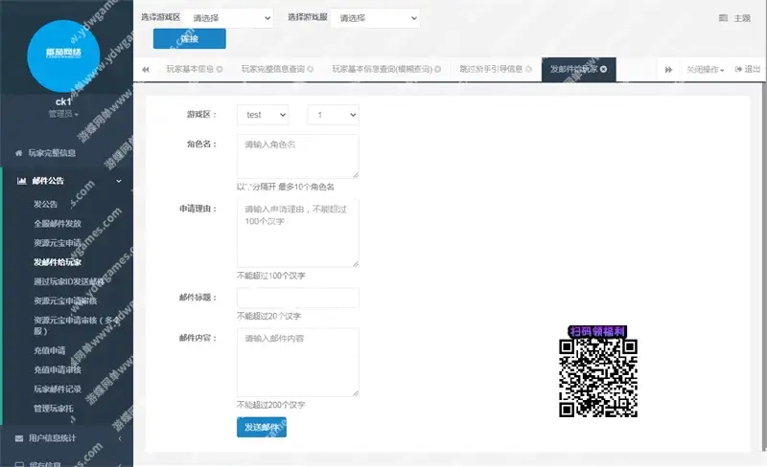The height and width of the screenshot is (467, 767).
Task: Select 资源元宝申请 in the sidebar
Action: coord(58,243)
